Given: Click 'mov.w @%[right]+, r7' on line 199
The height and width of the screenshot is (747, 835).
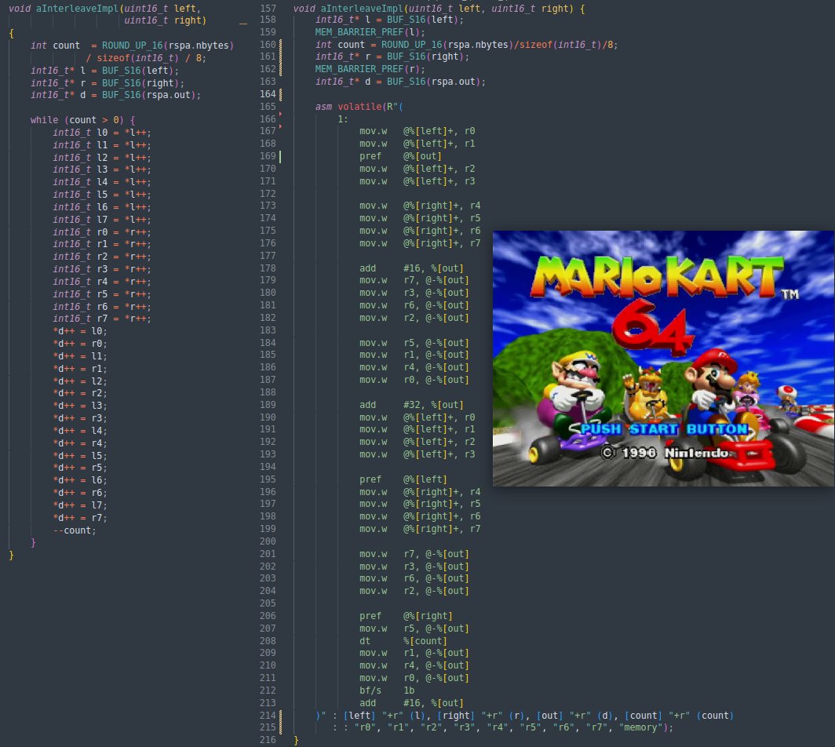Looking at the screenshot, I should point(420,529).
